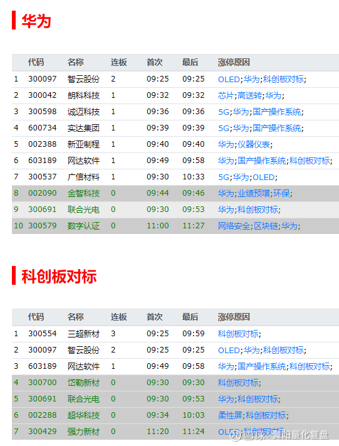Select stock name 数字认证
The image size is (339, 446).
[83, 226]
